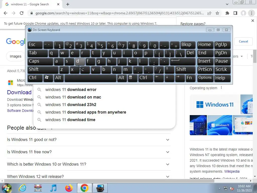Toggle the left Shift key
This screenshot has height=193, width=257.
pyautogui.click(x=43, y=70)
